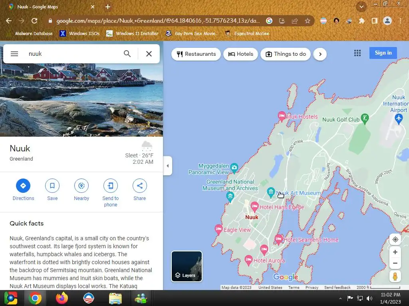Viewport: 409px width, 306px height.
Task: Select Myggedalen Panoramic View marker
Action: coord(234,168)
